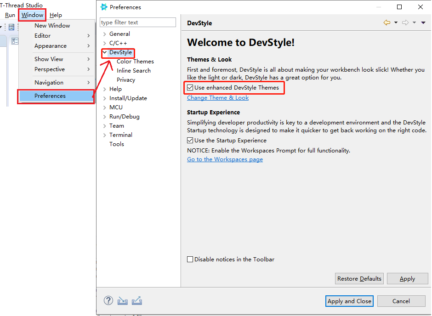This screenshot has height=316, width=432.
Task: Toggle Use the Startup Experience checkbox
Action: 190,141
